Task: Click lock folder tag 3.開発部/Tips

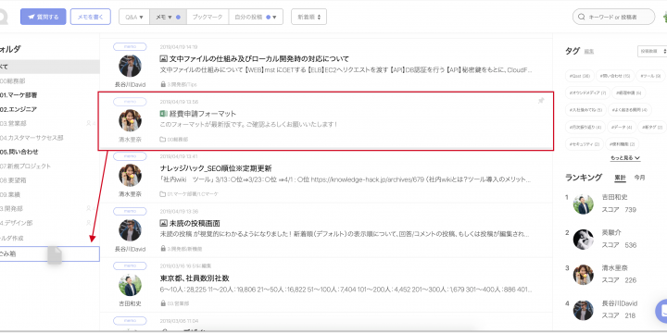Action: click(179, 84)
